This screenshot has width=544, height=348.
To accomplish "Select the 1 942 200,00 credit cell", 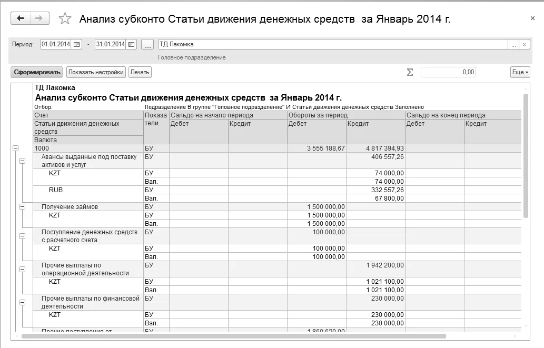I will [x=375, y=269].
